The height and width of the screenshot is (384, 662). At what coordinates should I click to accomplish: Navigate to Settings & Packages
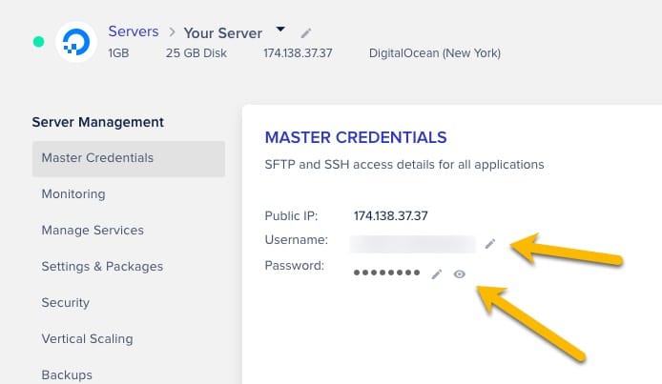102,267
